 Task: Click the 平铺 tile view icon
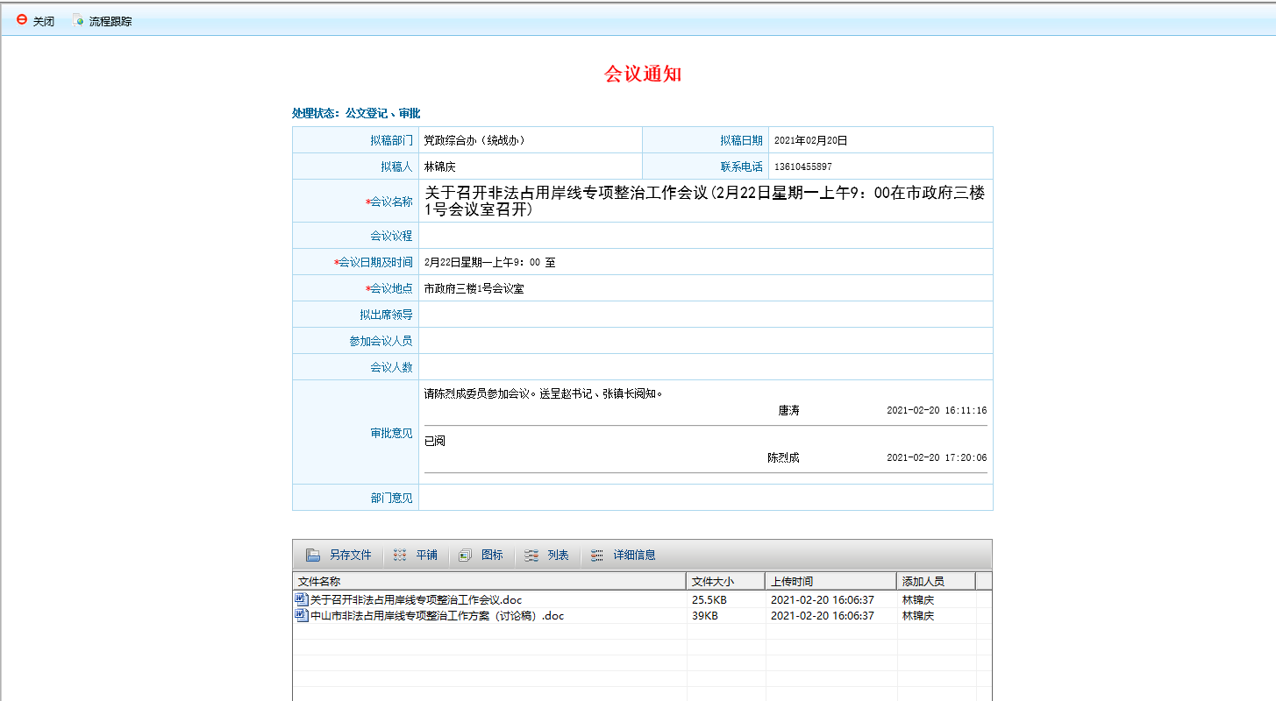[x=400, y=555]
